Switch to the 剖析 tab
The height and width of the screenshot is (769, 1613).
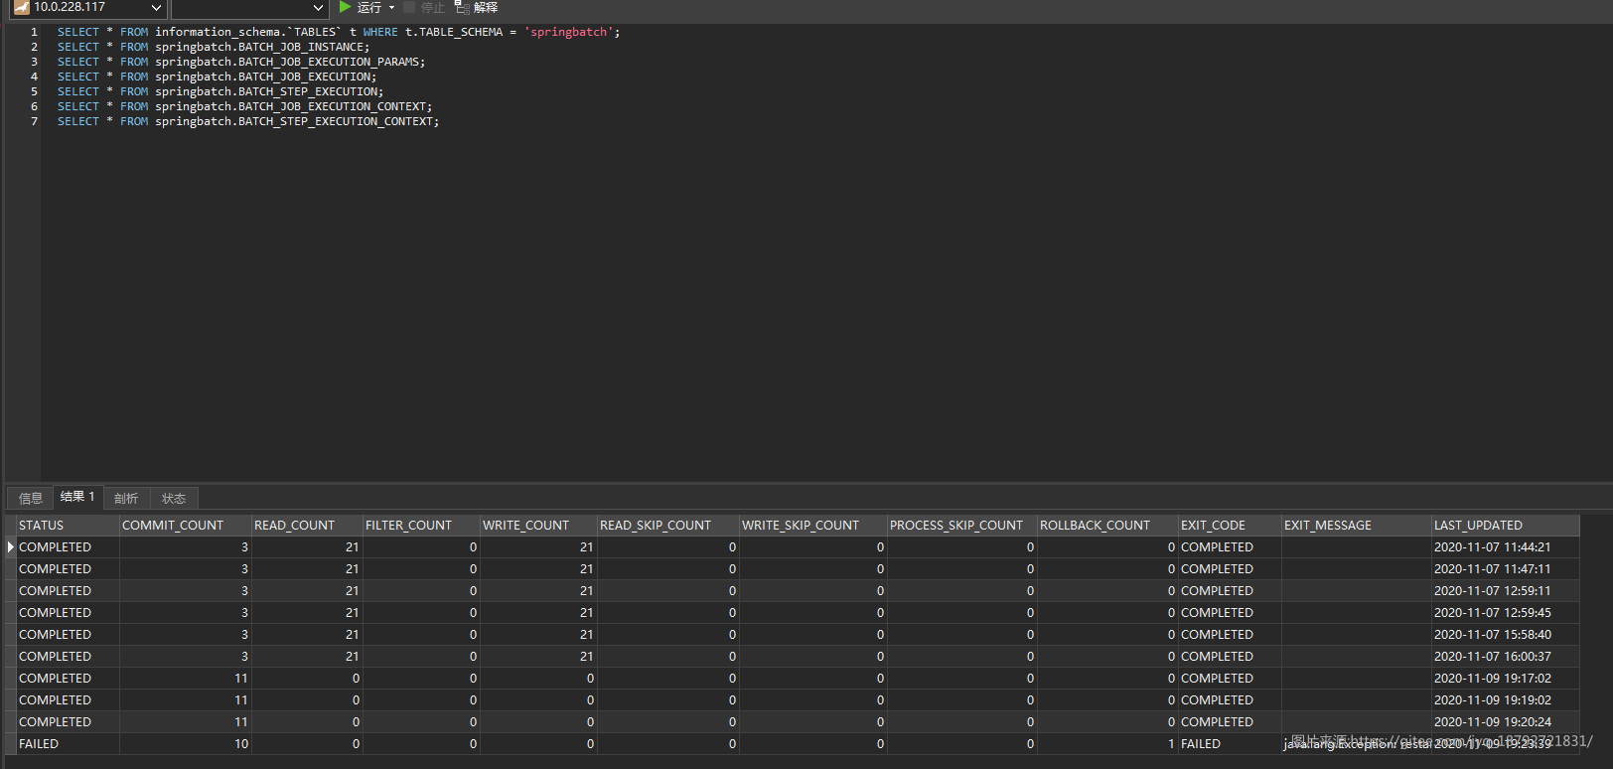pyautogui.click(x=126, y=498)
